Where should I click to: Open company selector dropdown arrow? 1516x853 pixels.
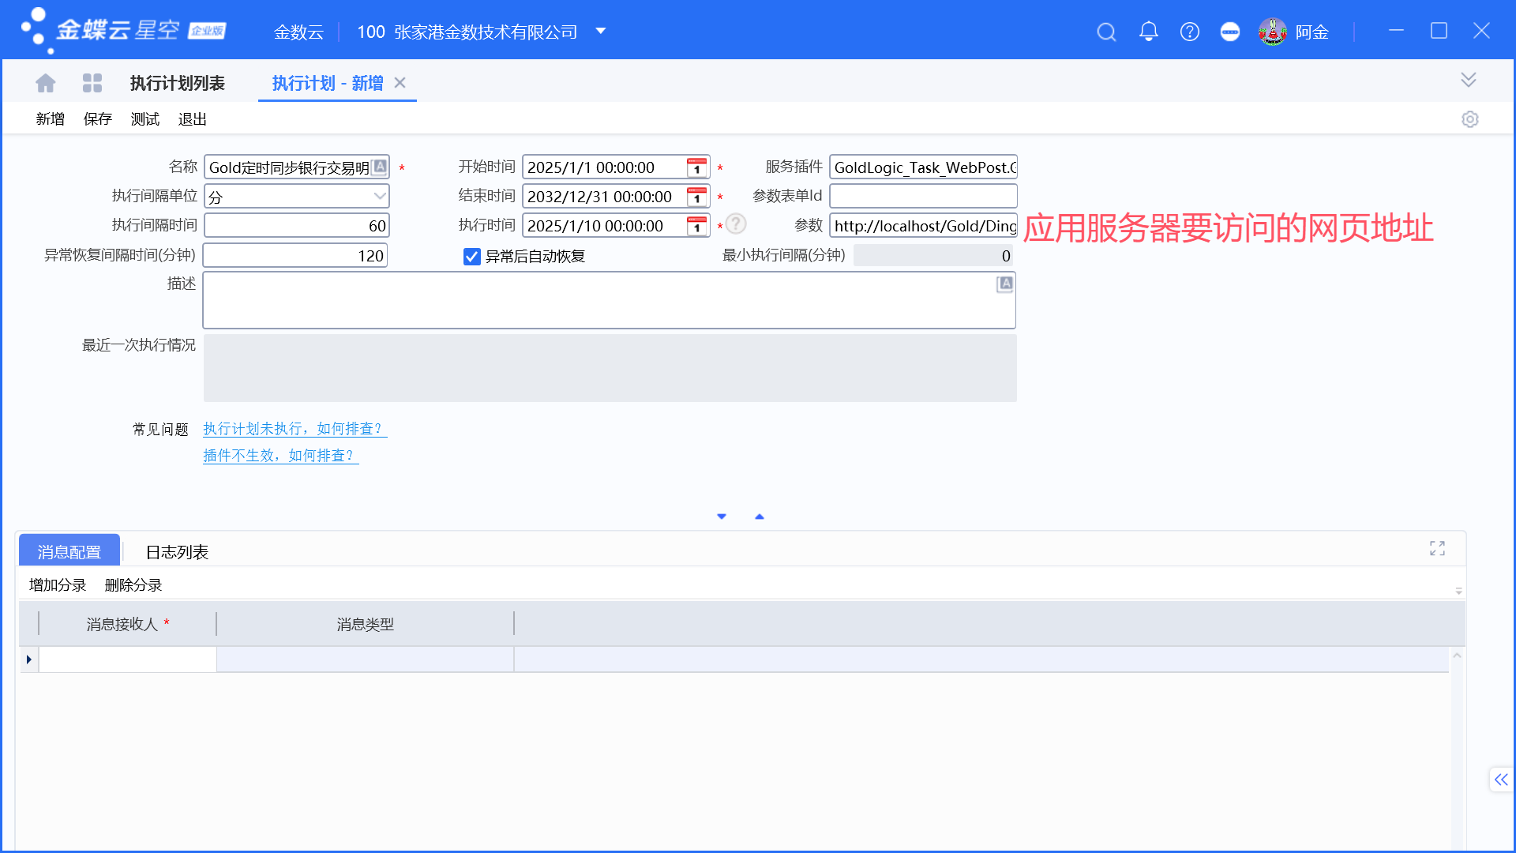click(601, 32)
